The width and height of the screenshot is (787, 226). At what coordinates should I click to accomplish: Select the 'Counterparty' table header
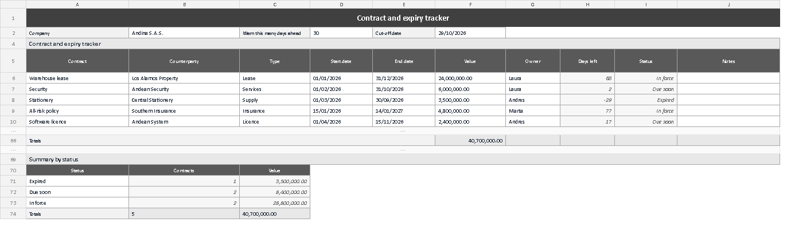184,61
